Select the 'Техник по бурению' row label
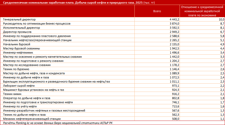 pos(16,69)
